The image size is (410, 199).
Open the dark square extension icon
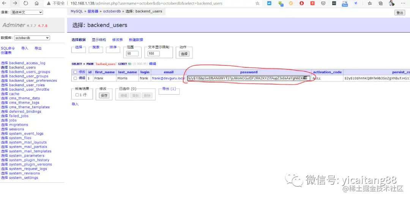(x=334, y=3)
